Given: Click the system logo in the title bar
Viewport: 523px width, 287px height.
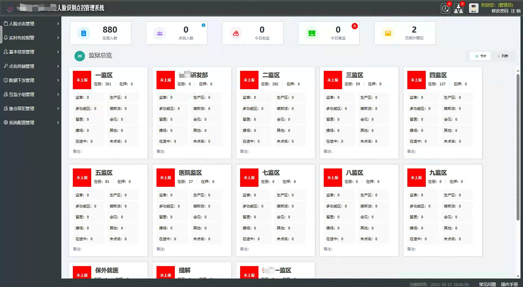Looking at the screenshot, I should pyautogui.click(x=10, y=8).
